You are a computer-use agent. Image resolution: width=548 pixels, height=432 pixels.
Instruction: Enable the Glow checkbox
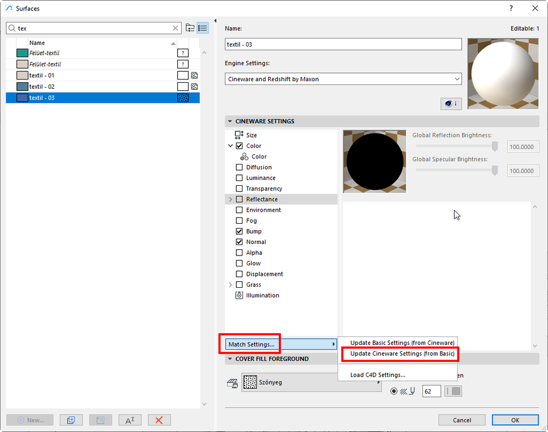(239, 263)
